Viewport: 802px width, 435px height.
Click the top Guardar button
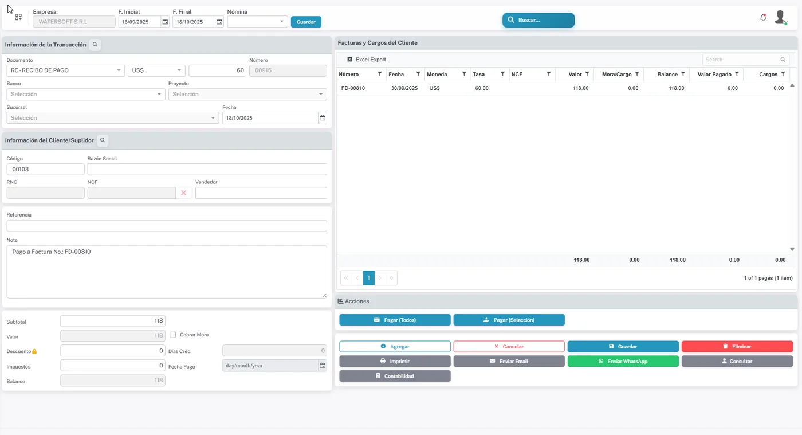point(306,22)
